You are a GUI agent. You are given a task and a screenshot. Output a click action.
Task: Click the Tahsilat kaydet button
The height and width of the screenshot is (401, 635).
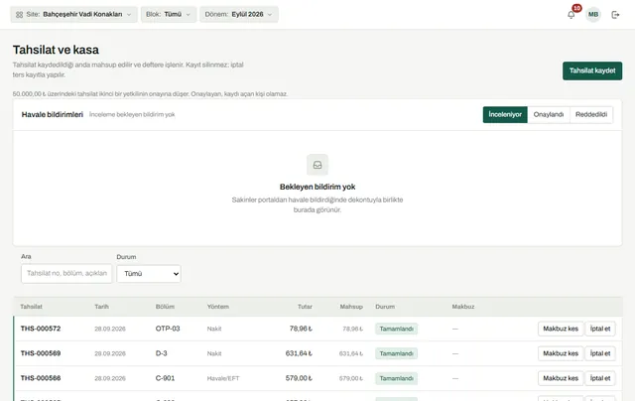click(592, 70)
